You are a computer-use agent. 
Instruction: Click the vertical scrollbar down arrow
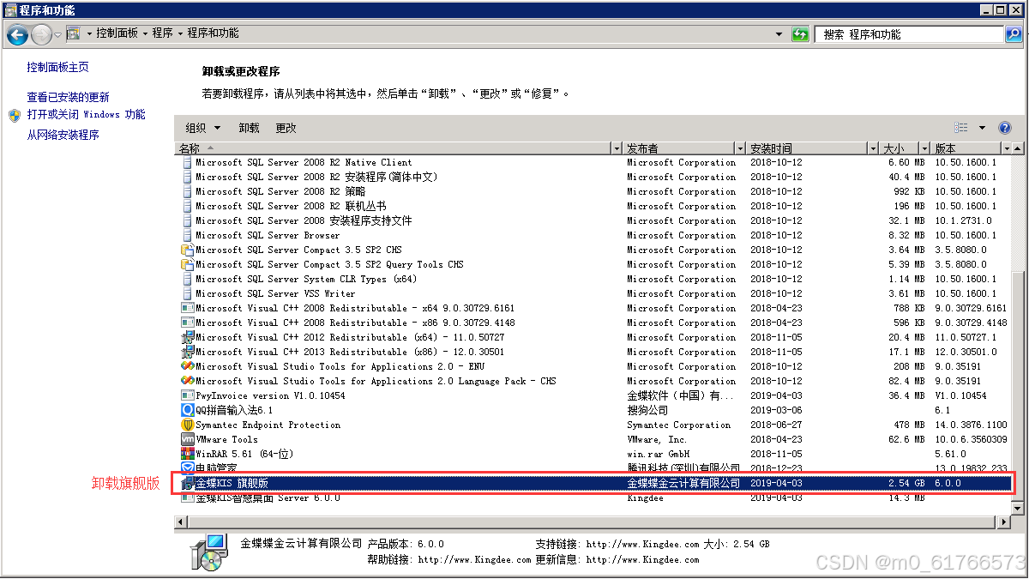(x=1018, y=507)
